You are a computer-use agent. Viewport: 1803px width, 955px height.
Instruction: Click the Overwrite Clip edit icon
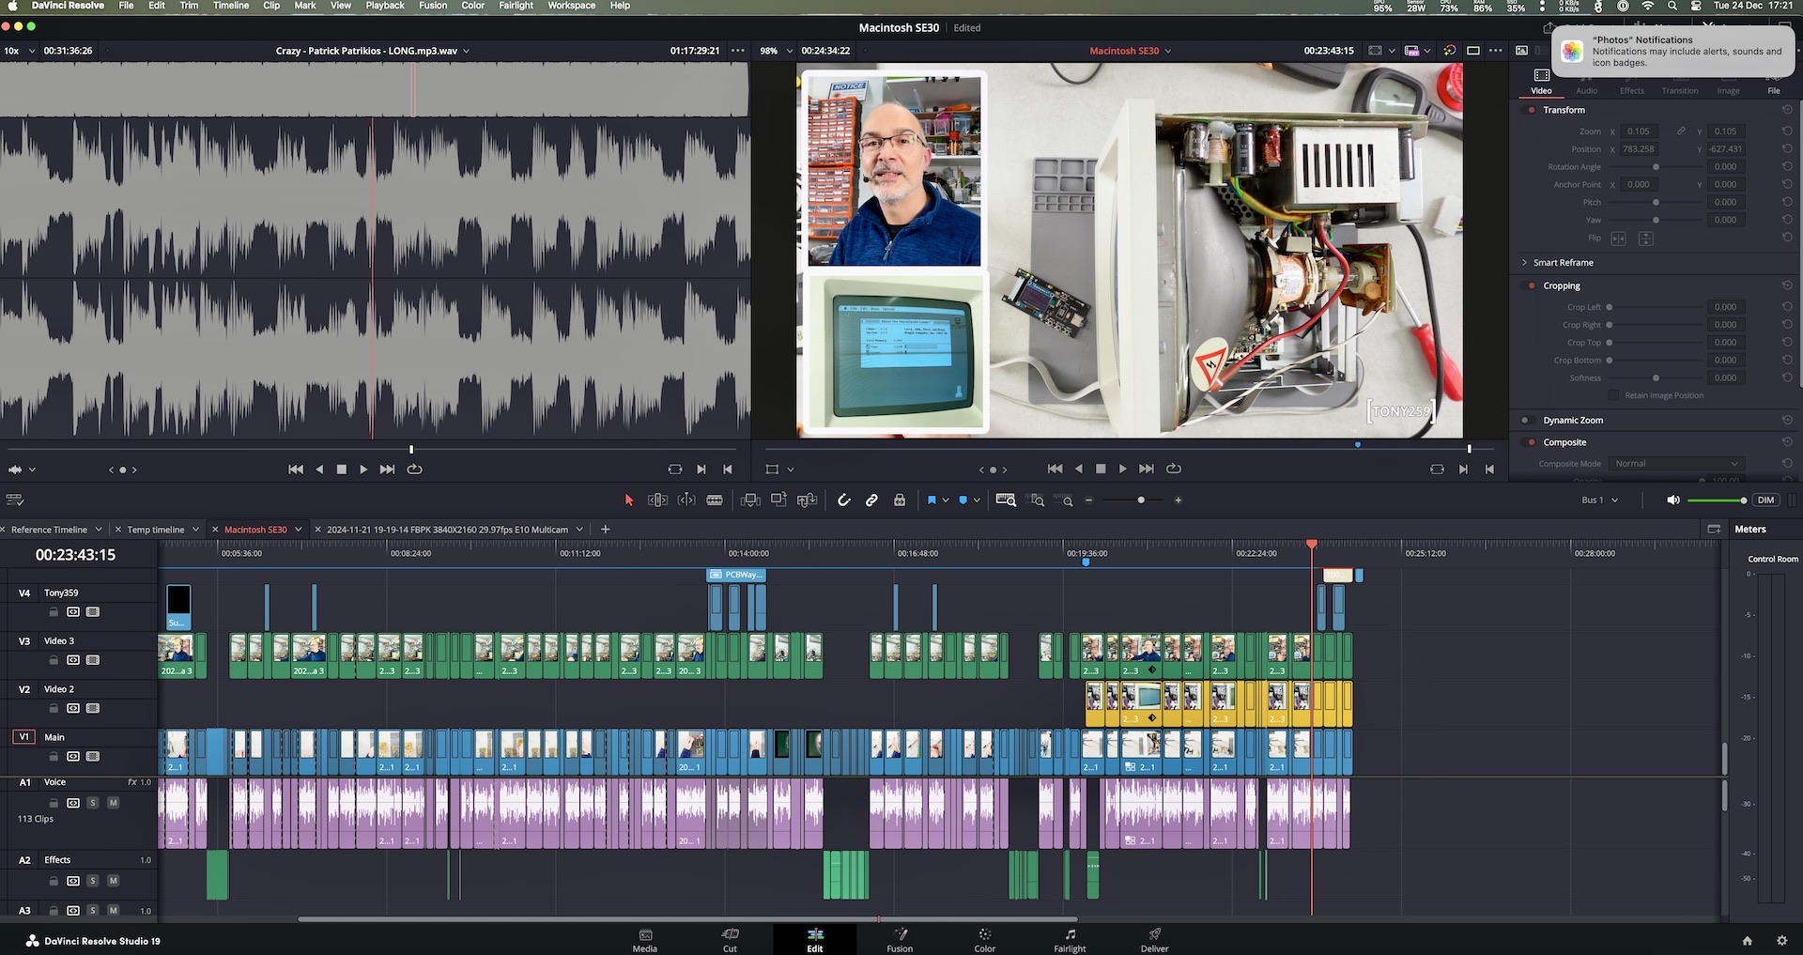pos(778,501)
